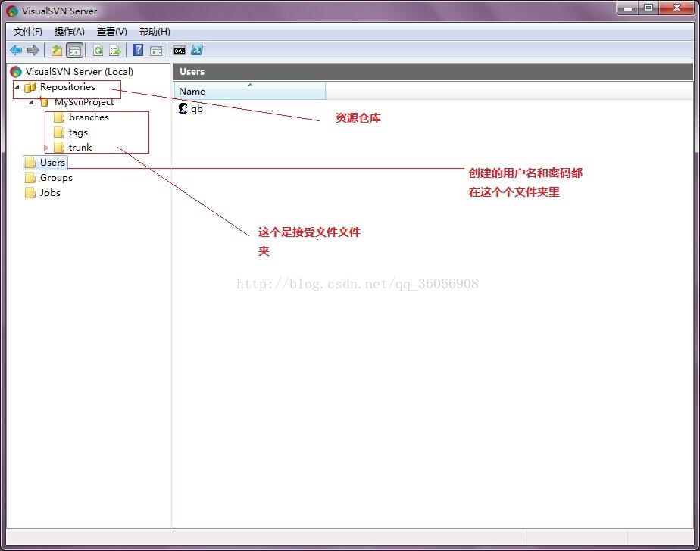Toggle the show/hide action pane icon

click(x=156, y=51)
